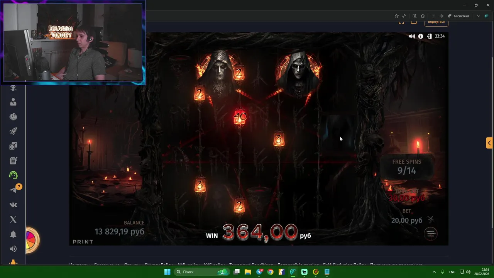Image resolution: width=494 pixels, height=278 pixels.
Task: Open the slot machine sidebar icon
Action: click(x=14, y=161)
